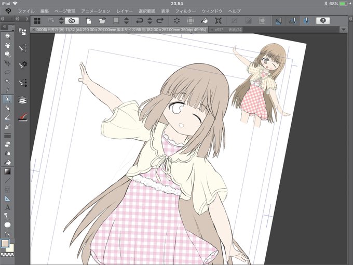The image size is (353, 265).
Task: Select the Balloon speech bubble tool
Action: coord(8,225)
